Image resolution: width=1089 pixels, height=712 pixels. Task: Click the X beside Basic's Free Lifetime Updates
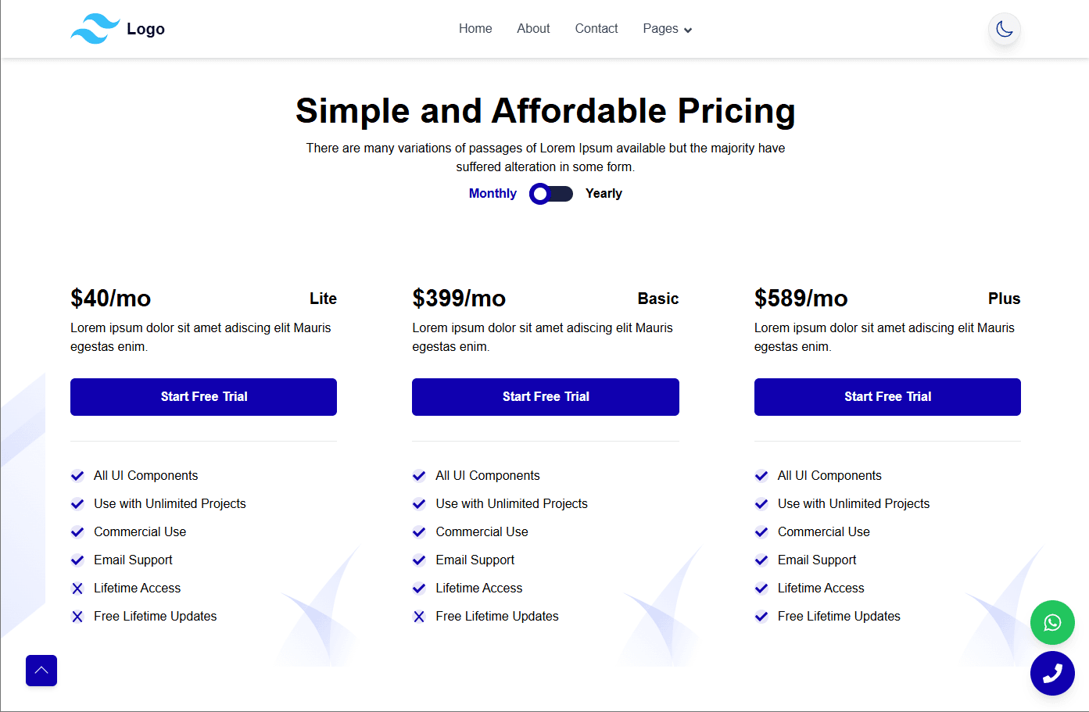pyautogui.click(x=419, y=616)
